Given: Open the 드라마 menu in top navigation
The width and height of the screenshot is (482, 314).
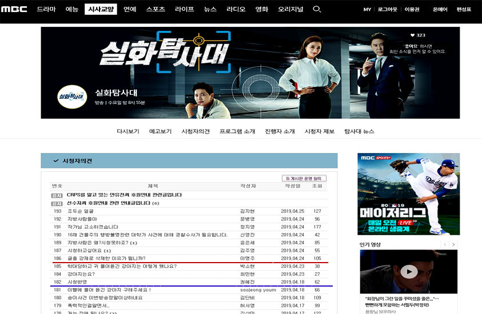Looking at the screenshot, I should pyautogui.click(x=46, y=9).
